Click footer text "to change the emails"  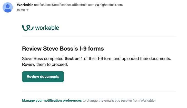point(98,101)
